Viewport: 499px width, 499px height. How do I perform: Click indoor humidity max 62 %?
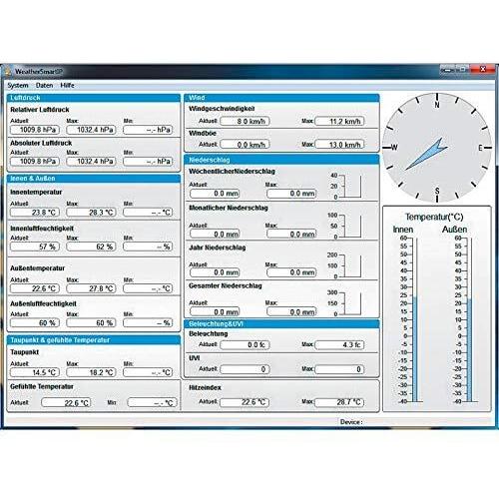(x=91, y=247)
